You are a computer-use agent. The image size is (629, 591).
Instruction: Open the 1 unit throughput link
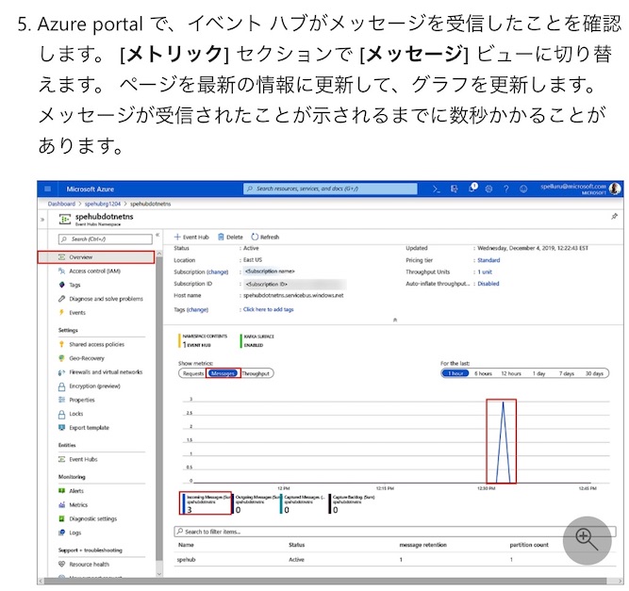tap(485, 271)
